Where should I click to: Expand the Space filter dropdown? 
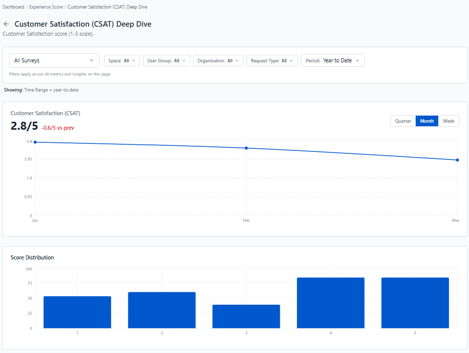pyautogui.click(x=122, y=61)
